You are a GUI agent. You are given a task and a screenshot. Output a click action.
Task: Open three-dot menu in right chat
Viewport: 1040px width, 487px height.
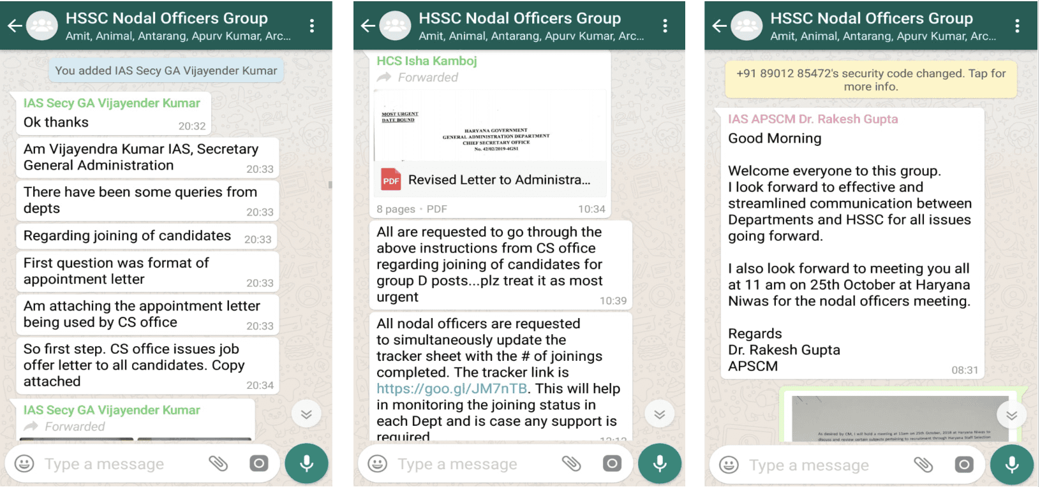click(1017, 25)
